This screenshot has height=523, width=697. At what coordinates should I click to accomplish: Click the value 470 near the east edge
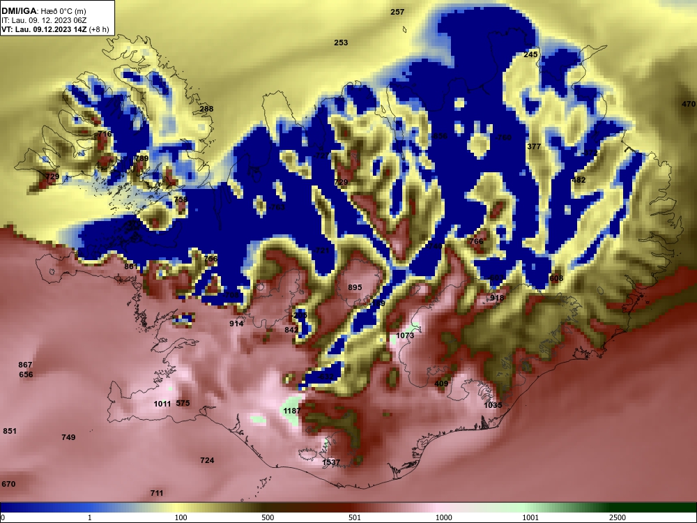[689, 104]
